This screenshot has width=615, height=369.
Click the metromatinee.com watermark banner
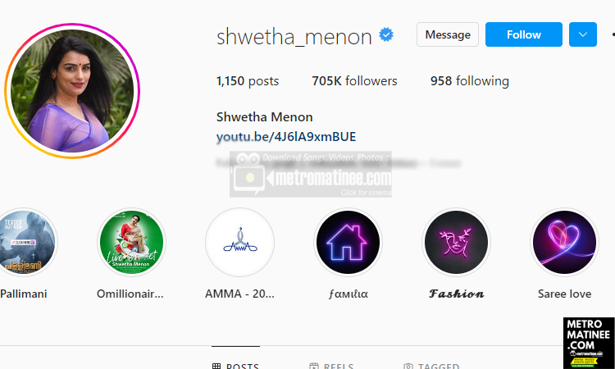point(311,174)
